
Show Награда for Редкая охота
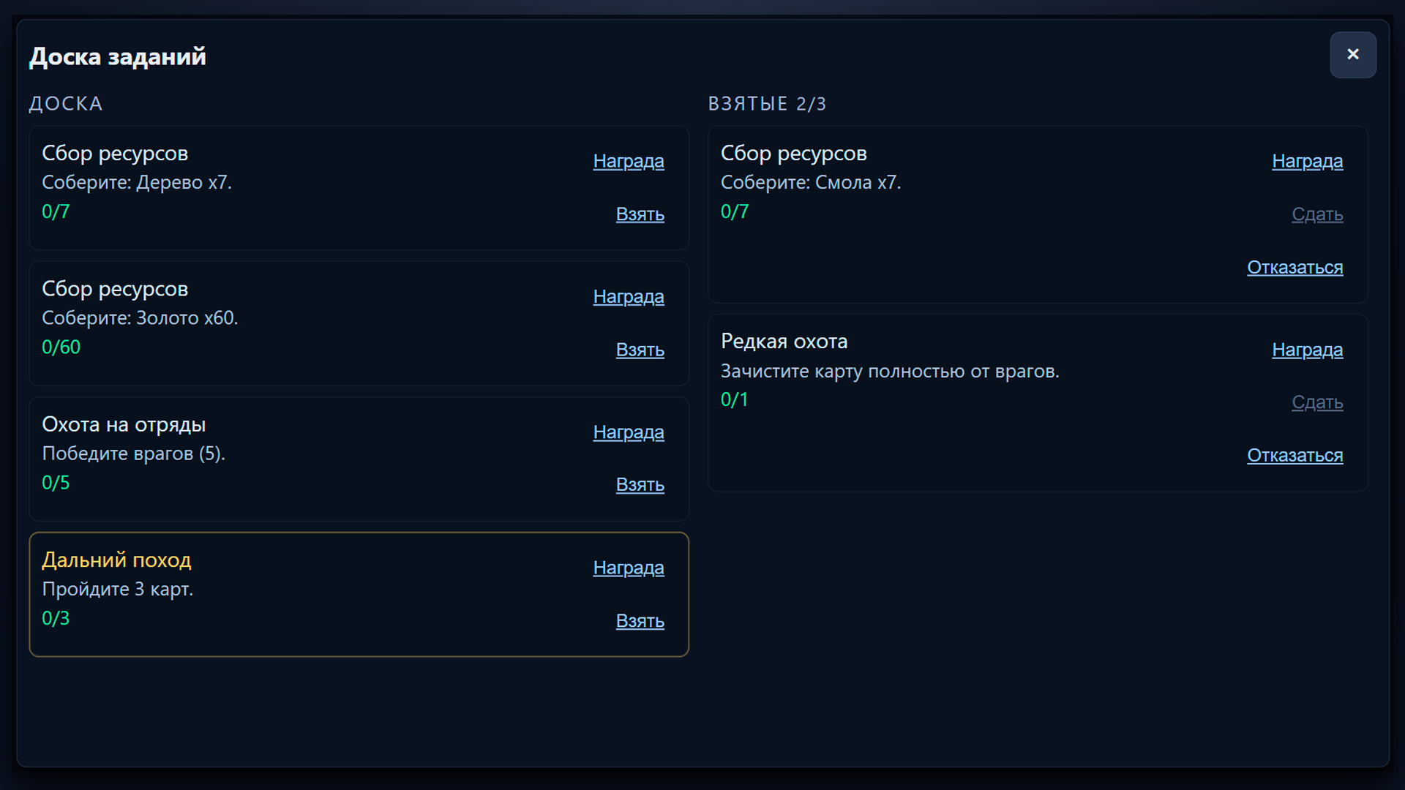tap(1307, 350)
